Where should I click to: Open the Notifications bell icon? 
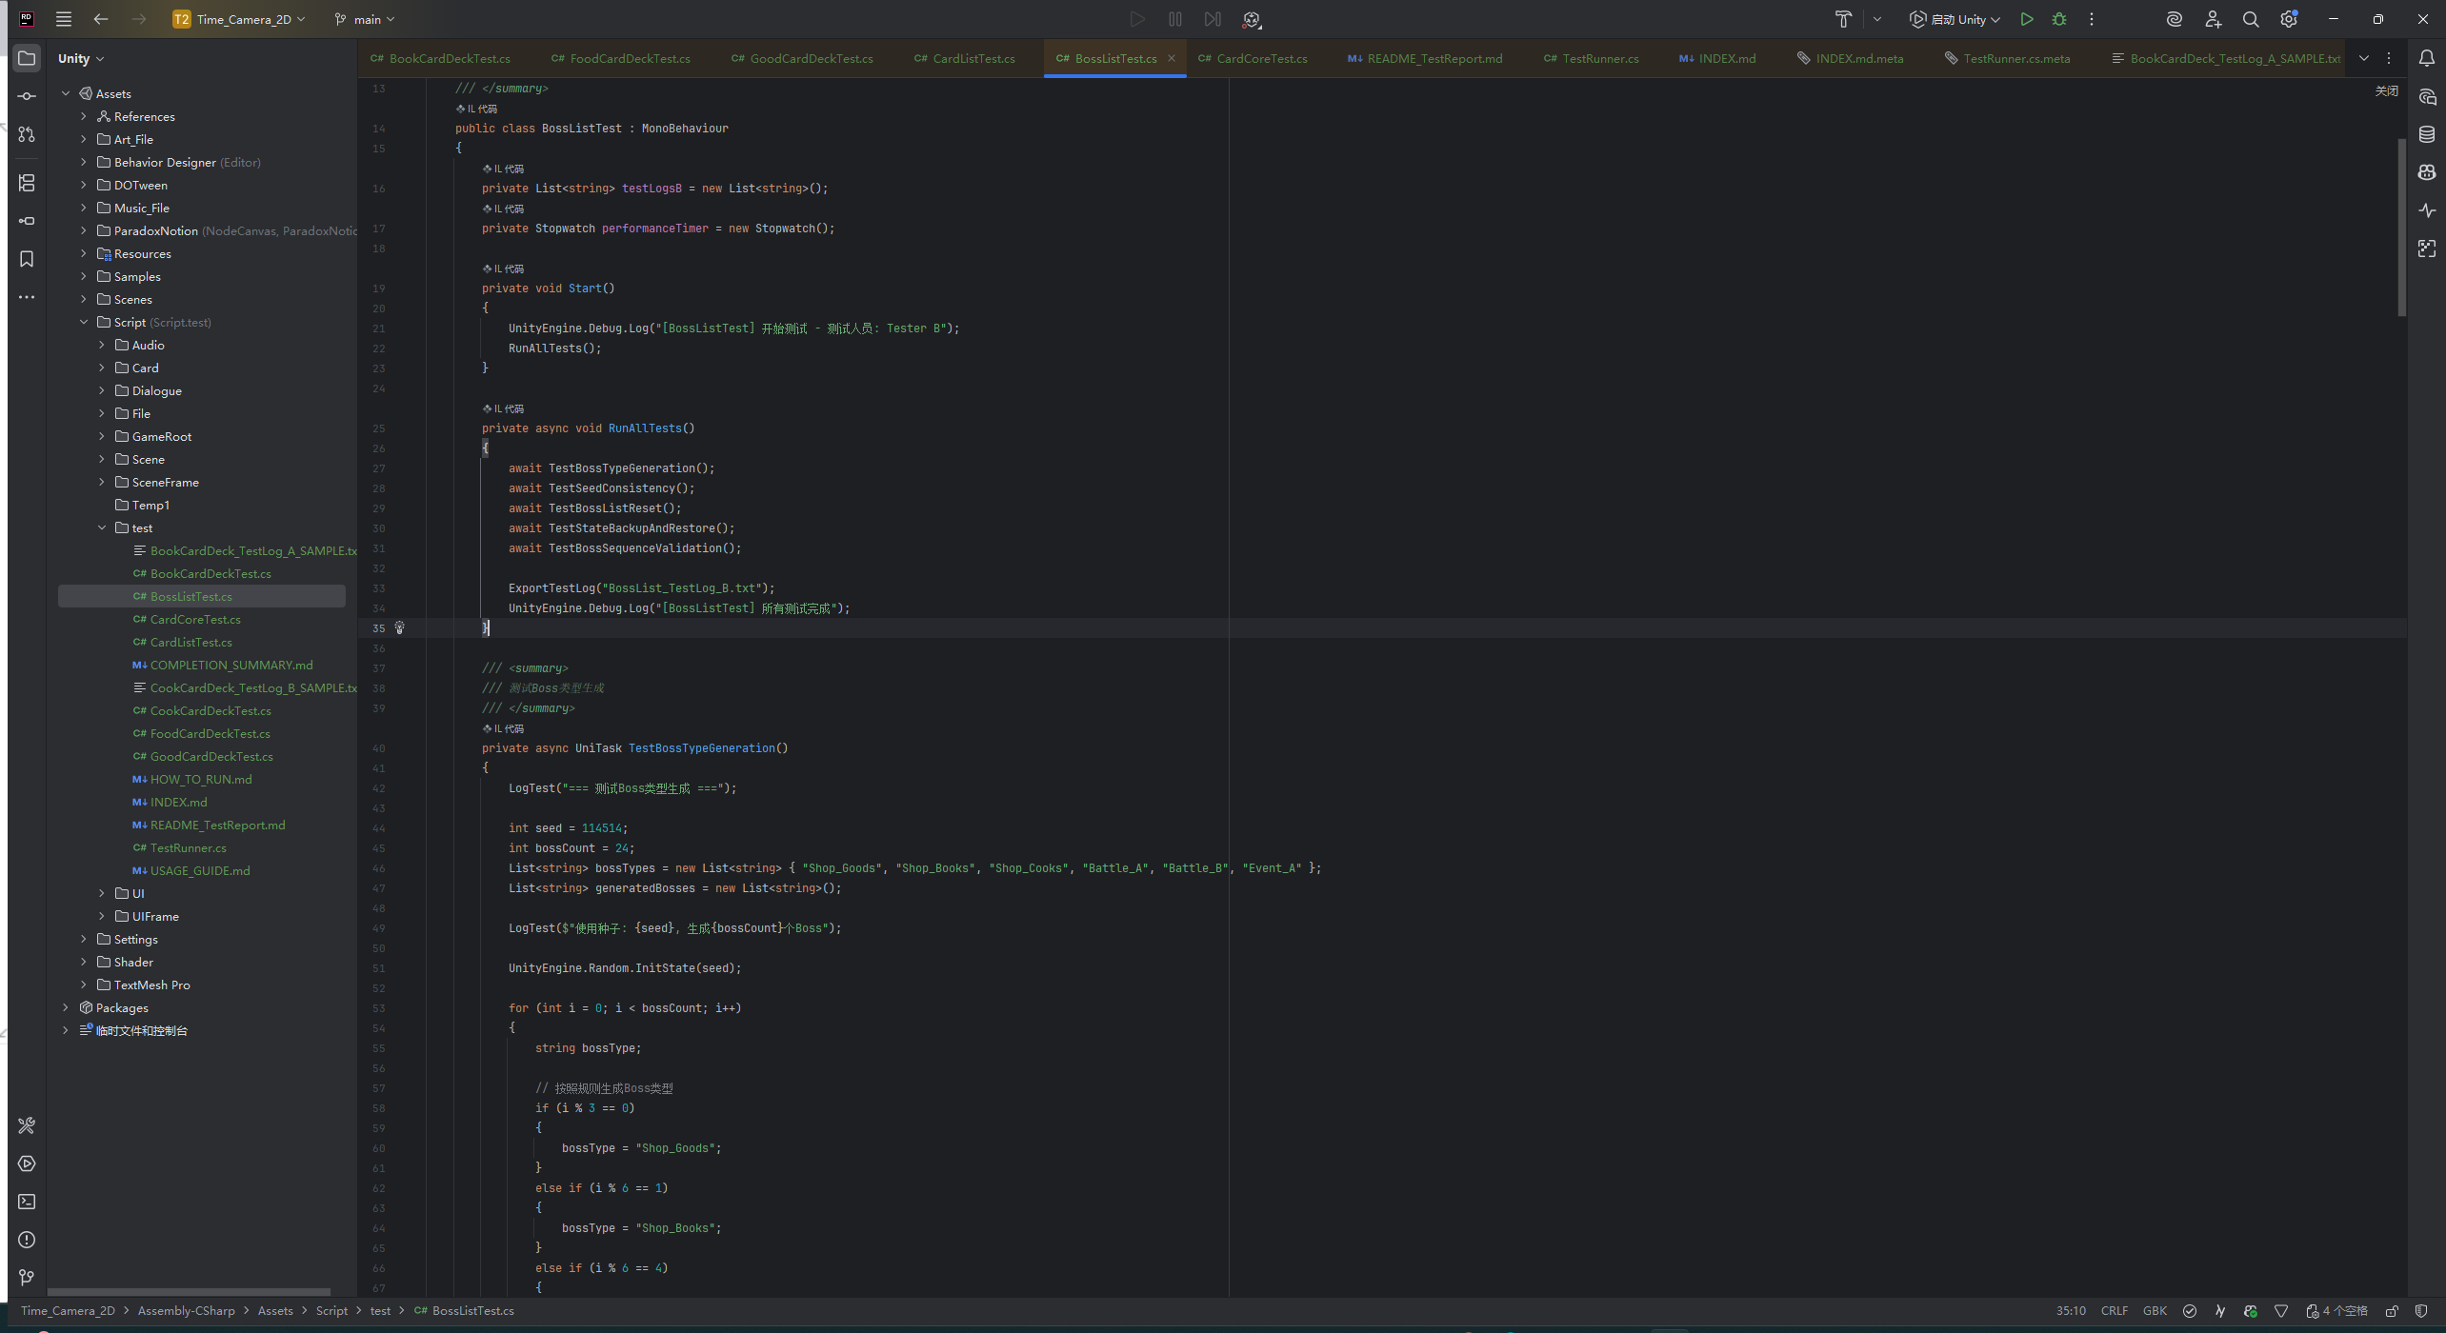2427,58
